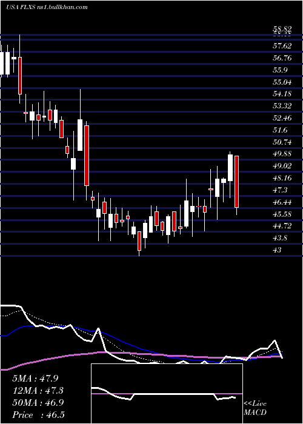Select the 49.88 price level label
The image size is (303, 424).
pyautogui.click(x=282, y=154)
